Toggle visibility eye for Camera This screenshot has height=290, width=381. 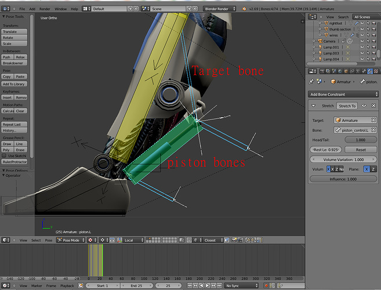[x=362, y=41]
